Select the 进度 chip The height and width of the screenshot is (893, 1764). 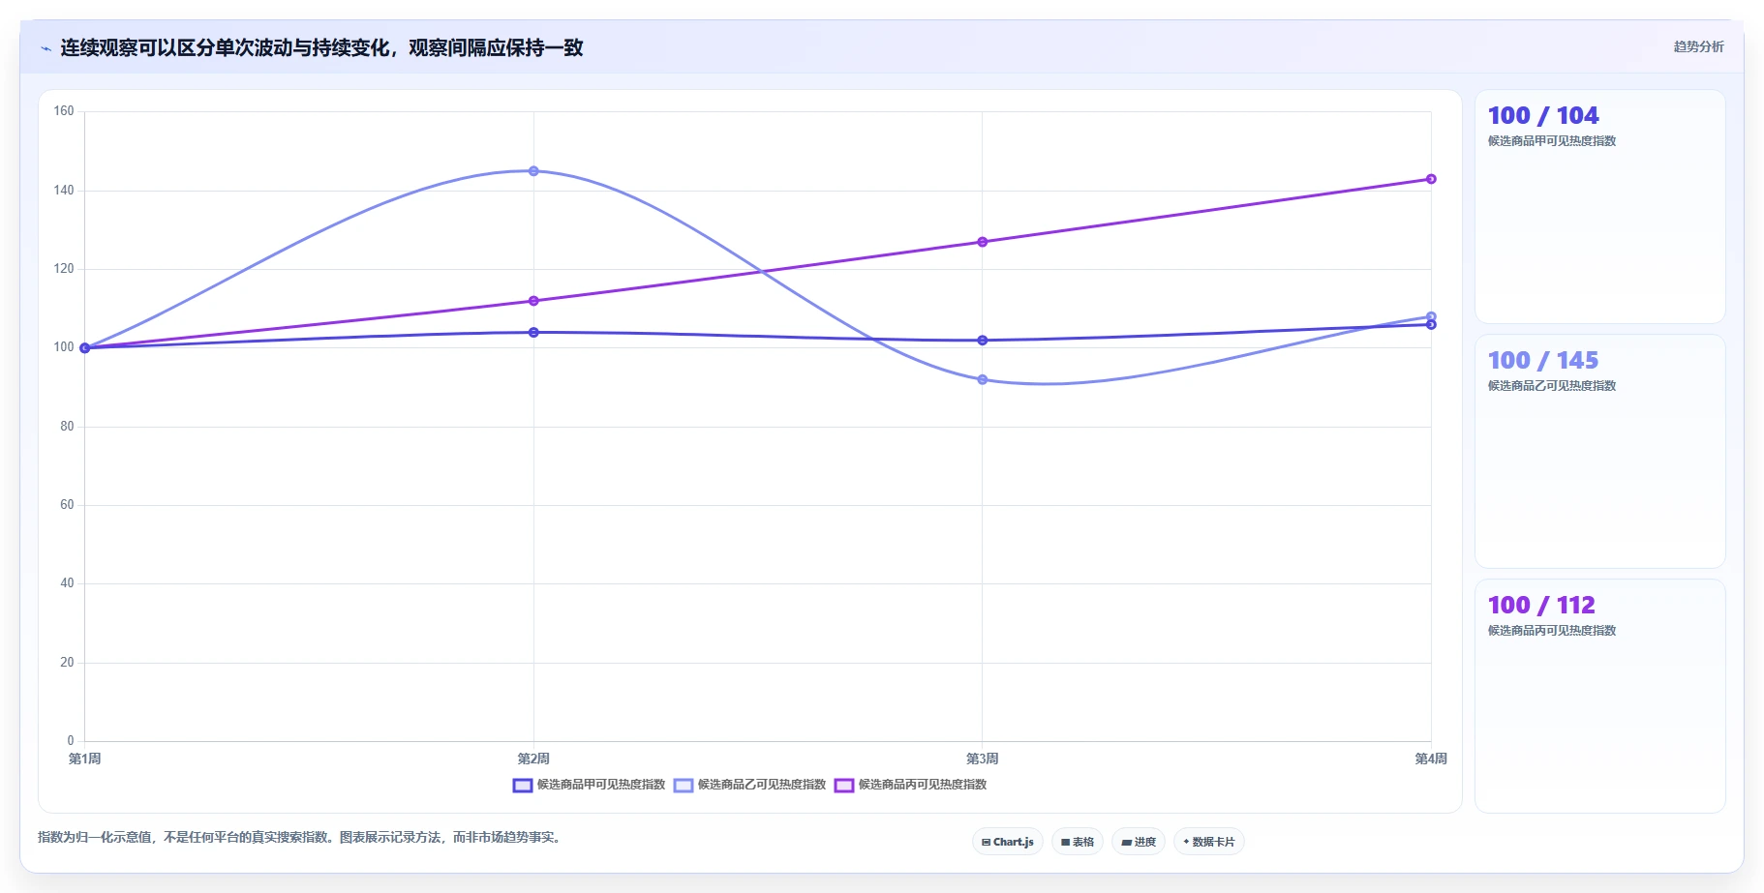tap(1139, 842)
